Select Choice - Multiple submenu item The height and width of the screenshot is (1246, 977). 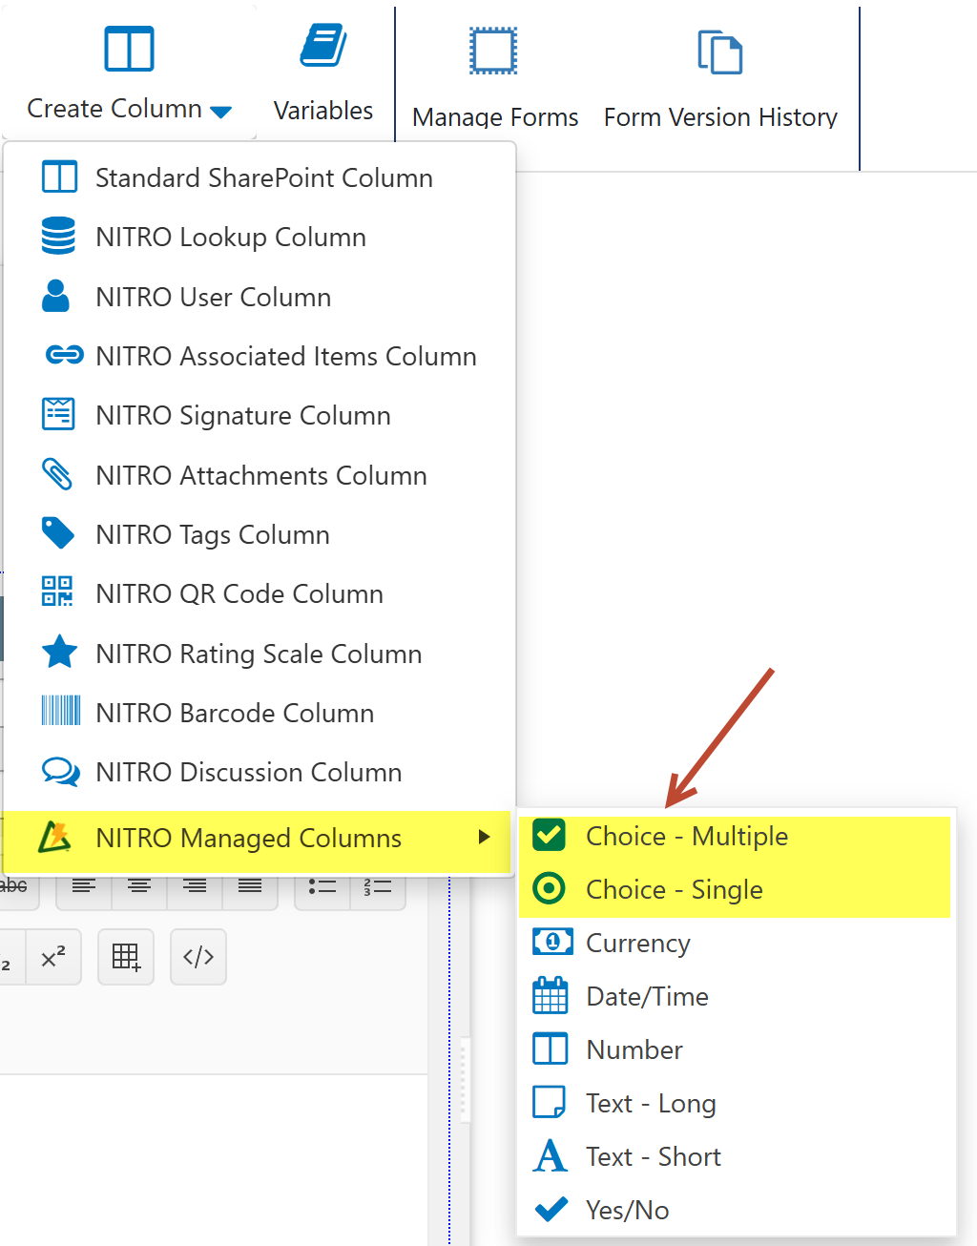(x=735, y=836)
